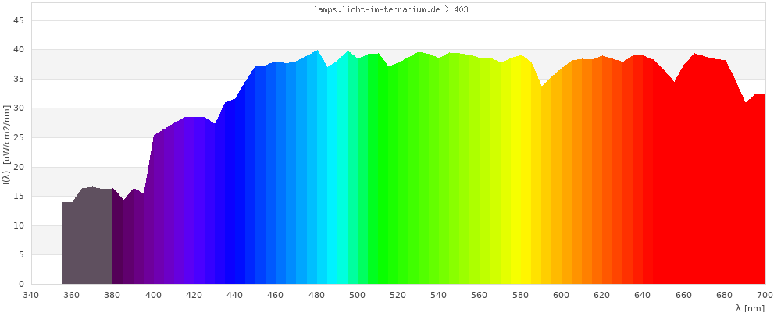Click the 400 label on the wavelength axis
The image size is (781, 312).
point(153,295)
